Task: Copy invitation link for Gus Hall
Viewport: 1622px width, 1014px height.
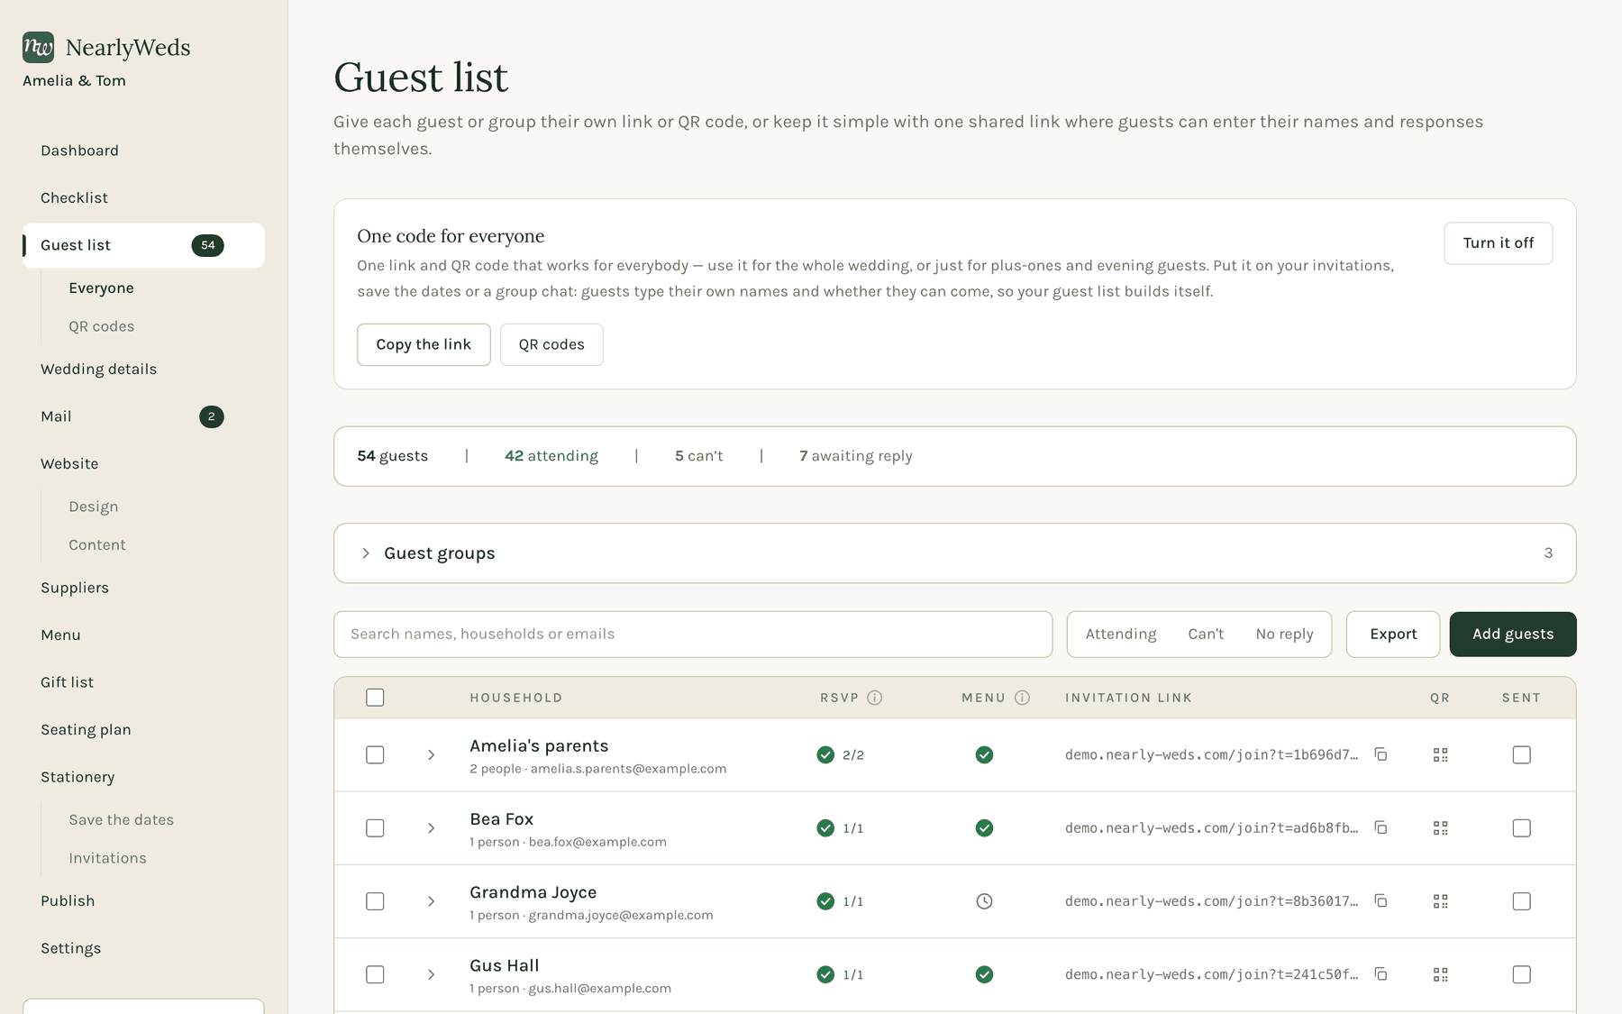Action: pyautogui.click(x=1381, y=973)
